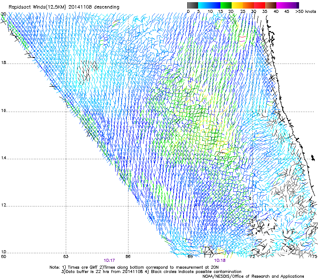Click the '25' tick label on the legend

[x=243, y=11]
